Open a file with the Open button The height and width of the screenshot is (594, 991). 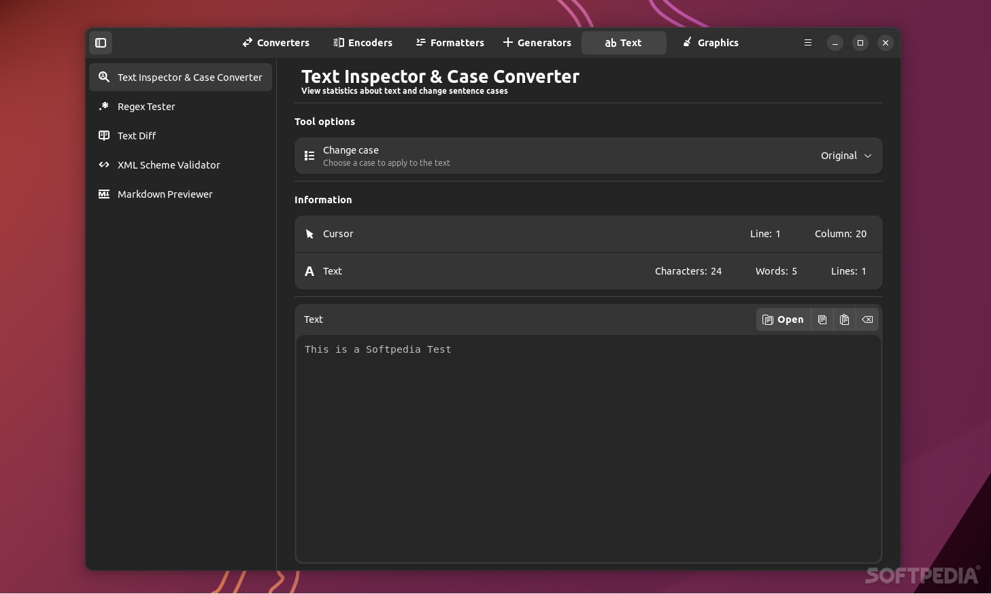click(782, 319)
